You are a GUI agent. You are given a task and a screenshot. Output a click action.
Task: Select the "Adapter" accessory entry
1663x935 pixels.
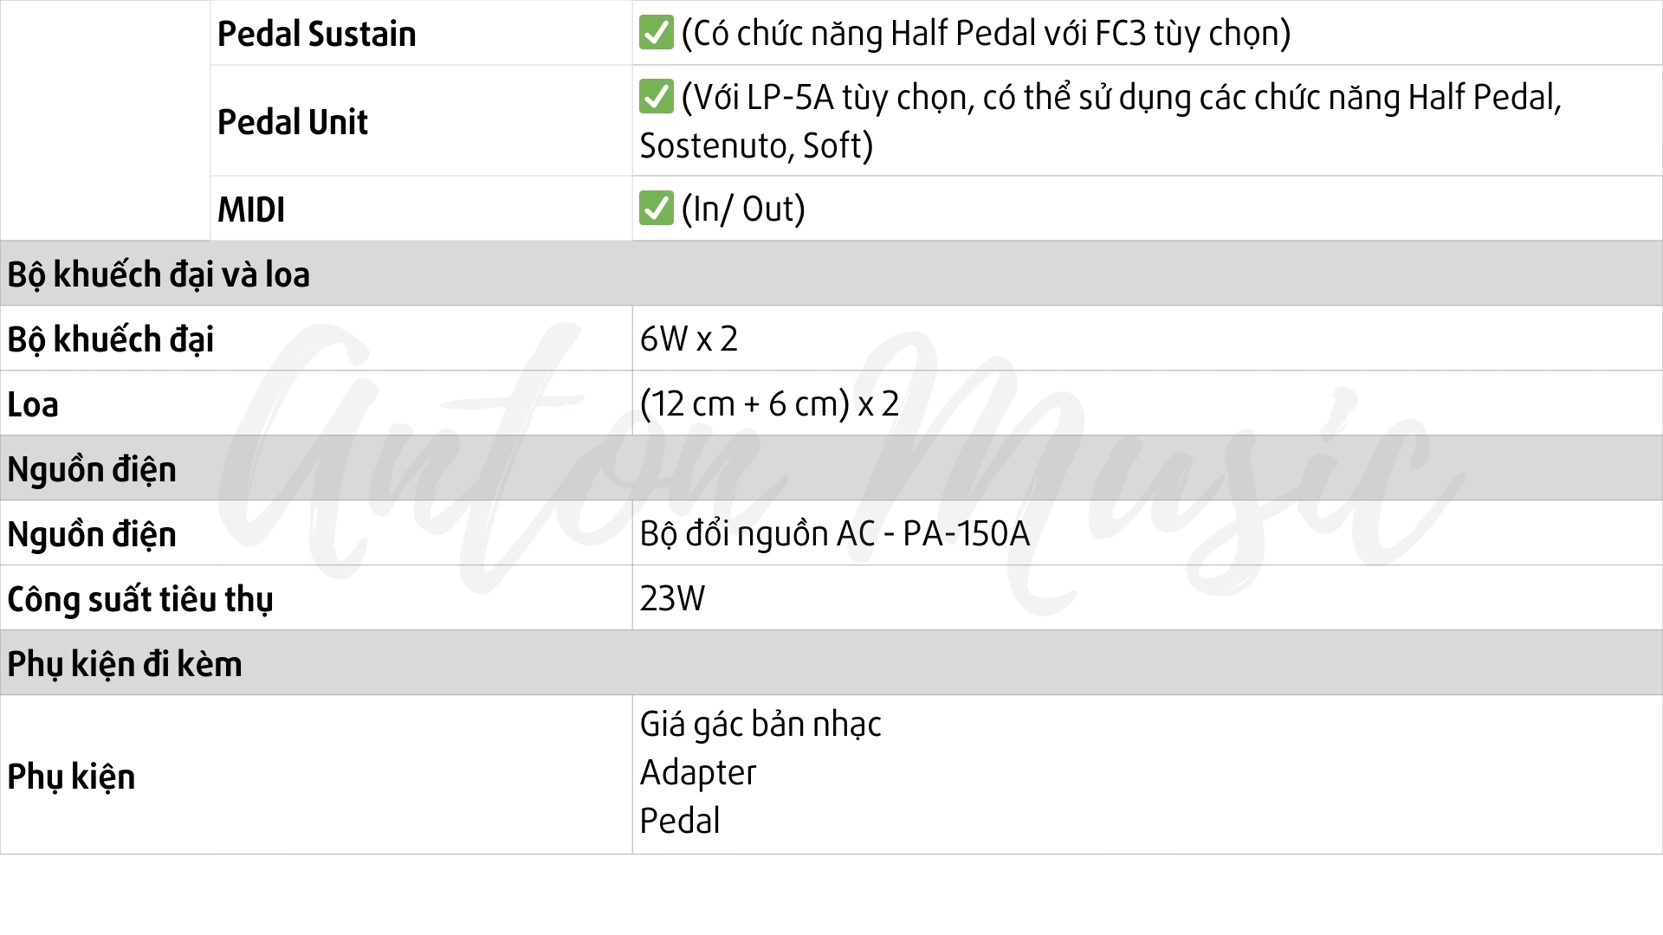click(697, 772)
